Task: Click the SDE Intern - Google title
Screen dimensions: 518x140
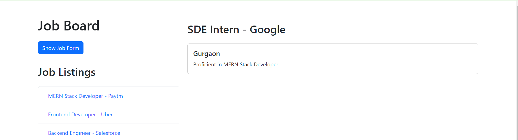Action: 236,29
